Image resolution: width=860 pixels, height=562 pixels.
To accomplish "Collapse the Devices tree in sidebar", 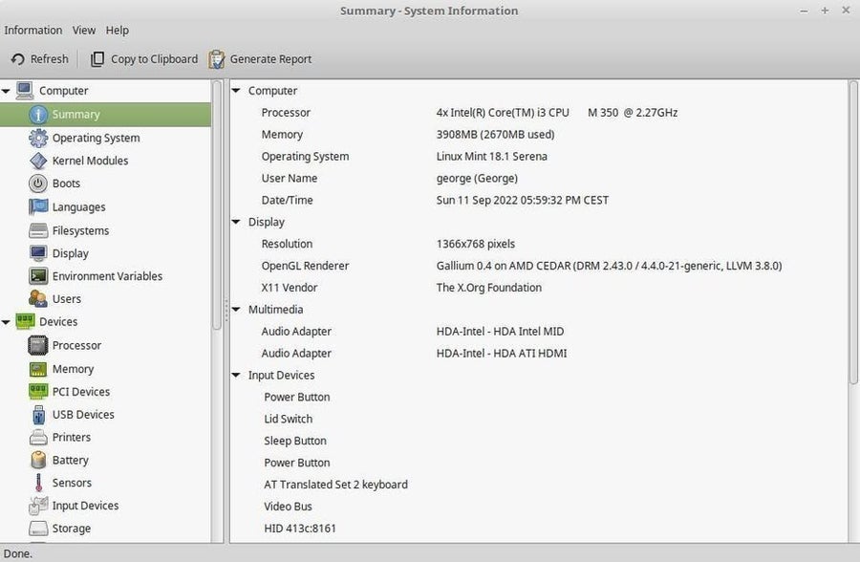I will point(6,322).
